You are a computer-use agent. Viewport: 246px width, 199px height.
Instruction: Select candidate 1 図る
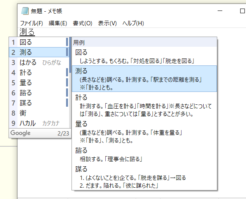pos(26,42)
